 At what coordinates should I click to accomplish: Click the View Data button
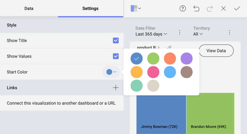click(216, 51)
